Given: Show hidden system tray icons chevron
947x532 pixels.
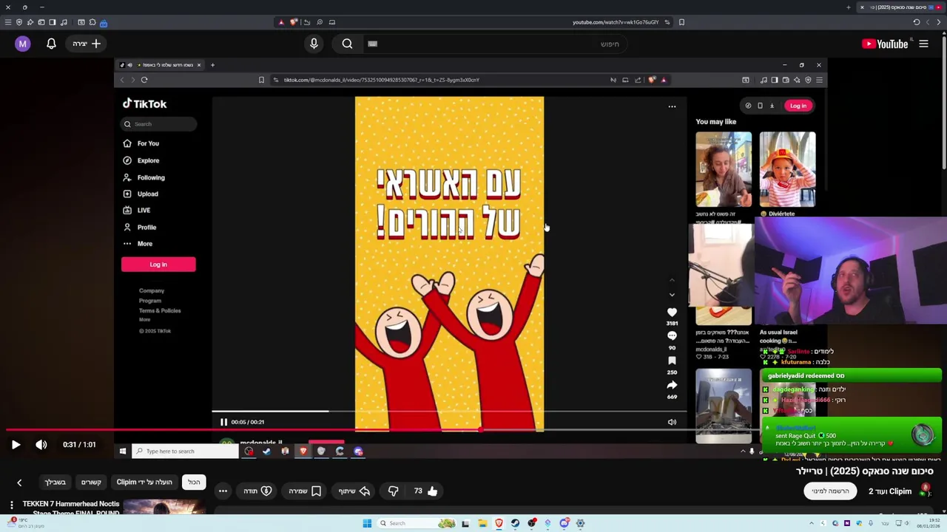Looking at the screenshot, I should click(812, 523).
